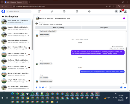Click Rocio's header listing thumbnail
This screenshot has height=104, width=130.
[x=38, y=18]
